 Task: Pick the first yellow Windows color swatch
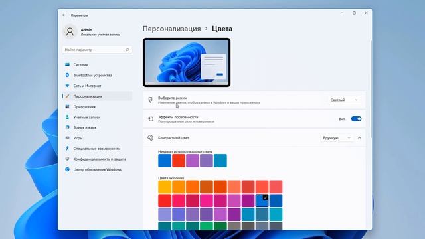(x=165, y=187)
